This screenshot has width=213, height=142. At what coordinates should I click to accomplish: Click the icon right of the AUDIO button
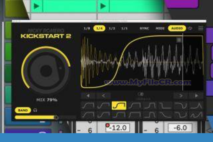tap(190, 28)
